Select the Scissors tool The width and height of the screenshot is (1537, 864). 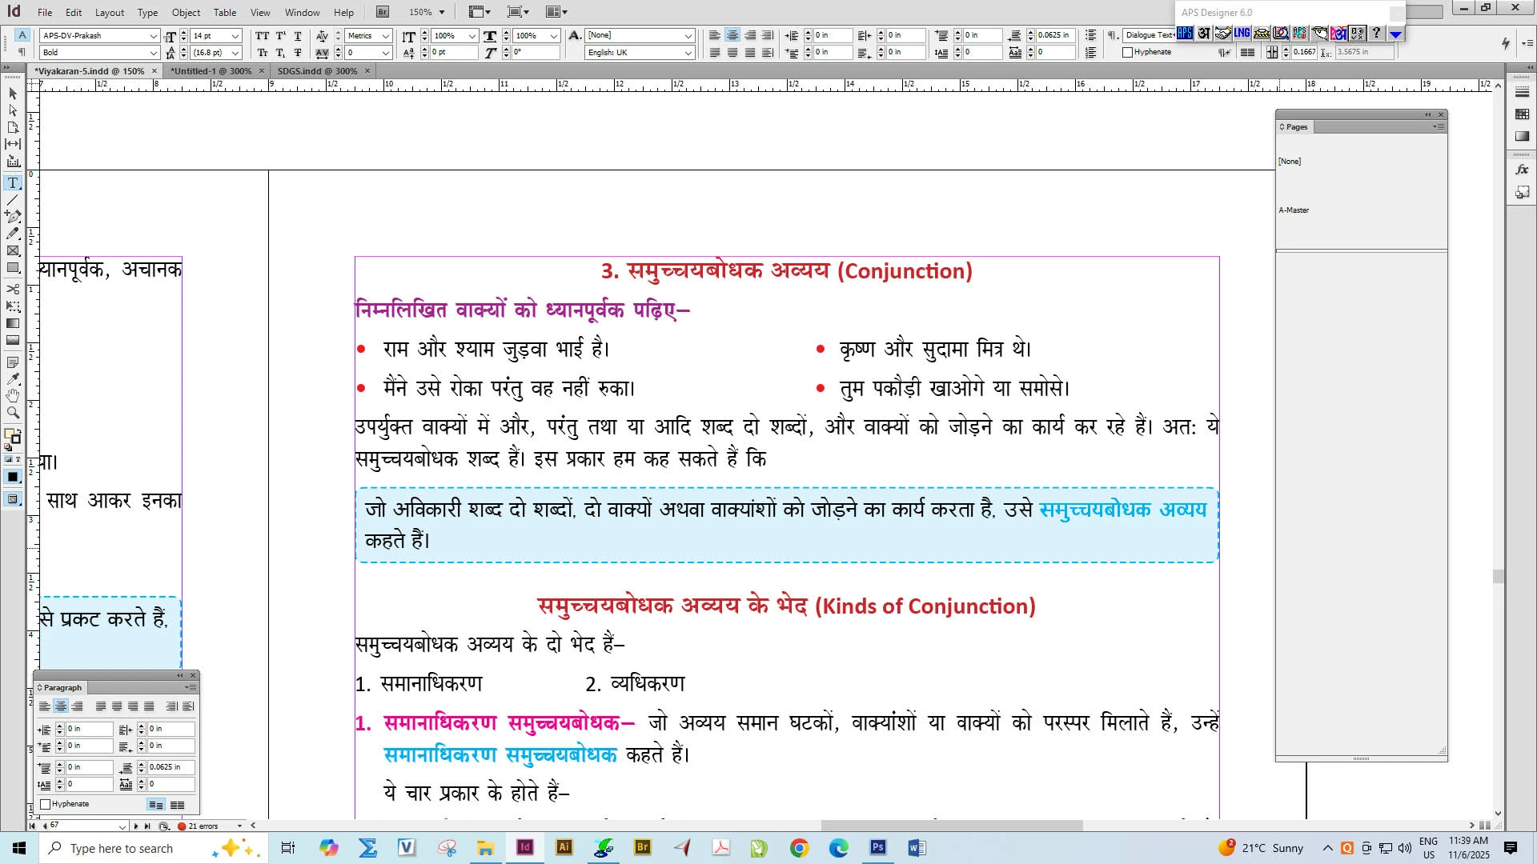pyautogui.click(x=13, y=289)
